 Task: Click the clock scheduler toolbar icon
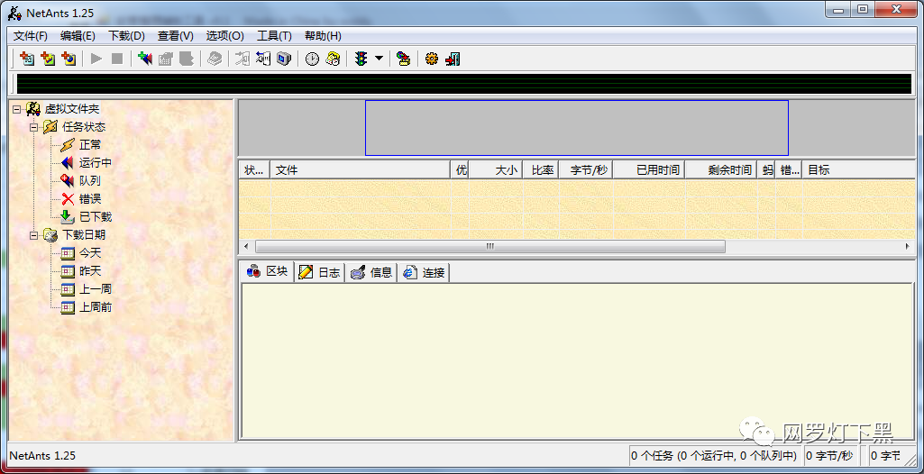[x=312, y=59]
